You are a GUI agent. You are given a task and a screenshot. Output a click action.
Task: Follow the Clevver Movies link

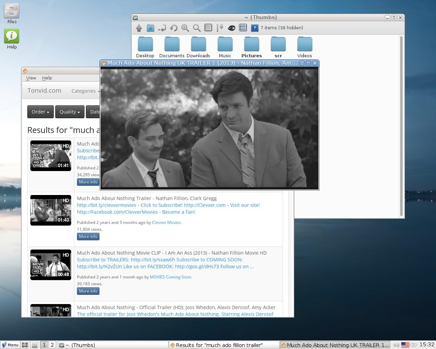(x=166, y=222)
